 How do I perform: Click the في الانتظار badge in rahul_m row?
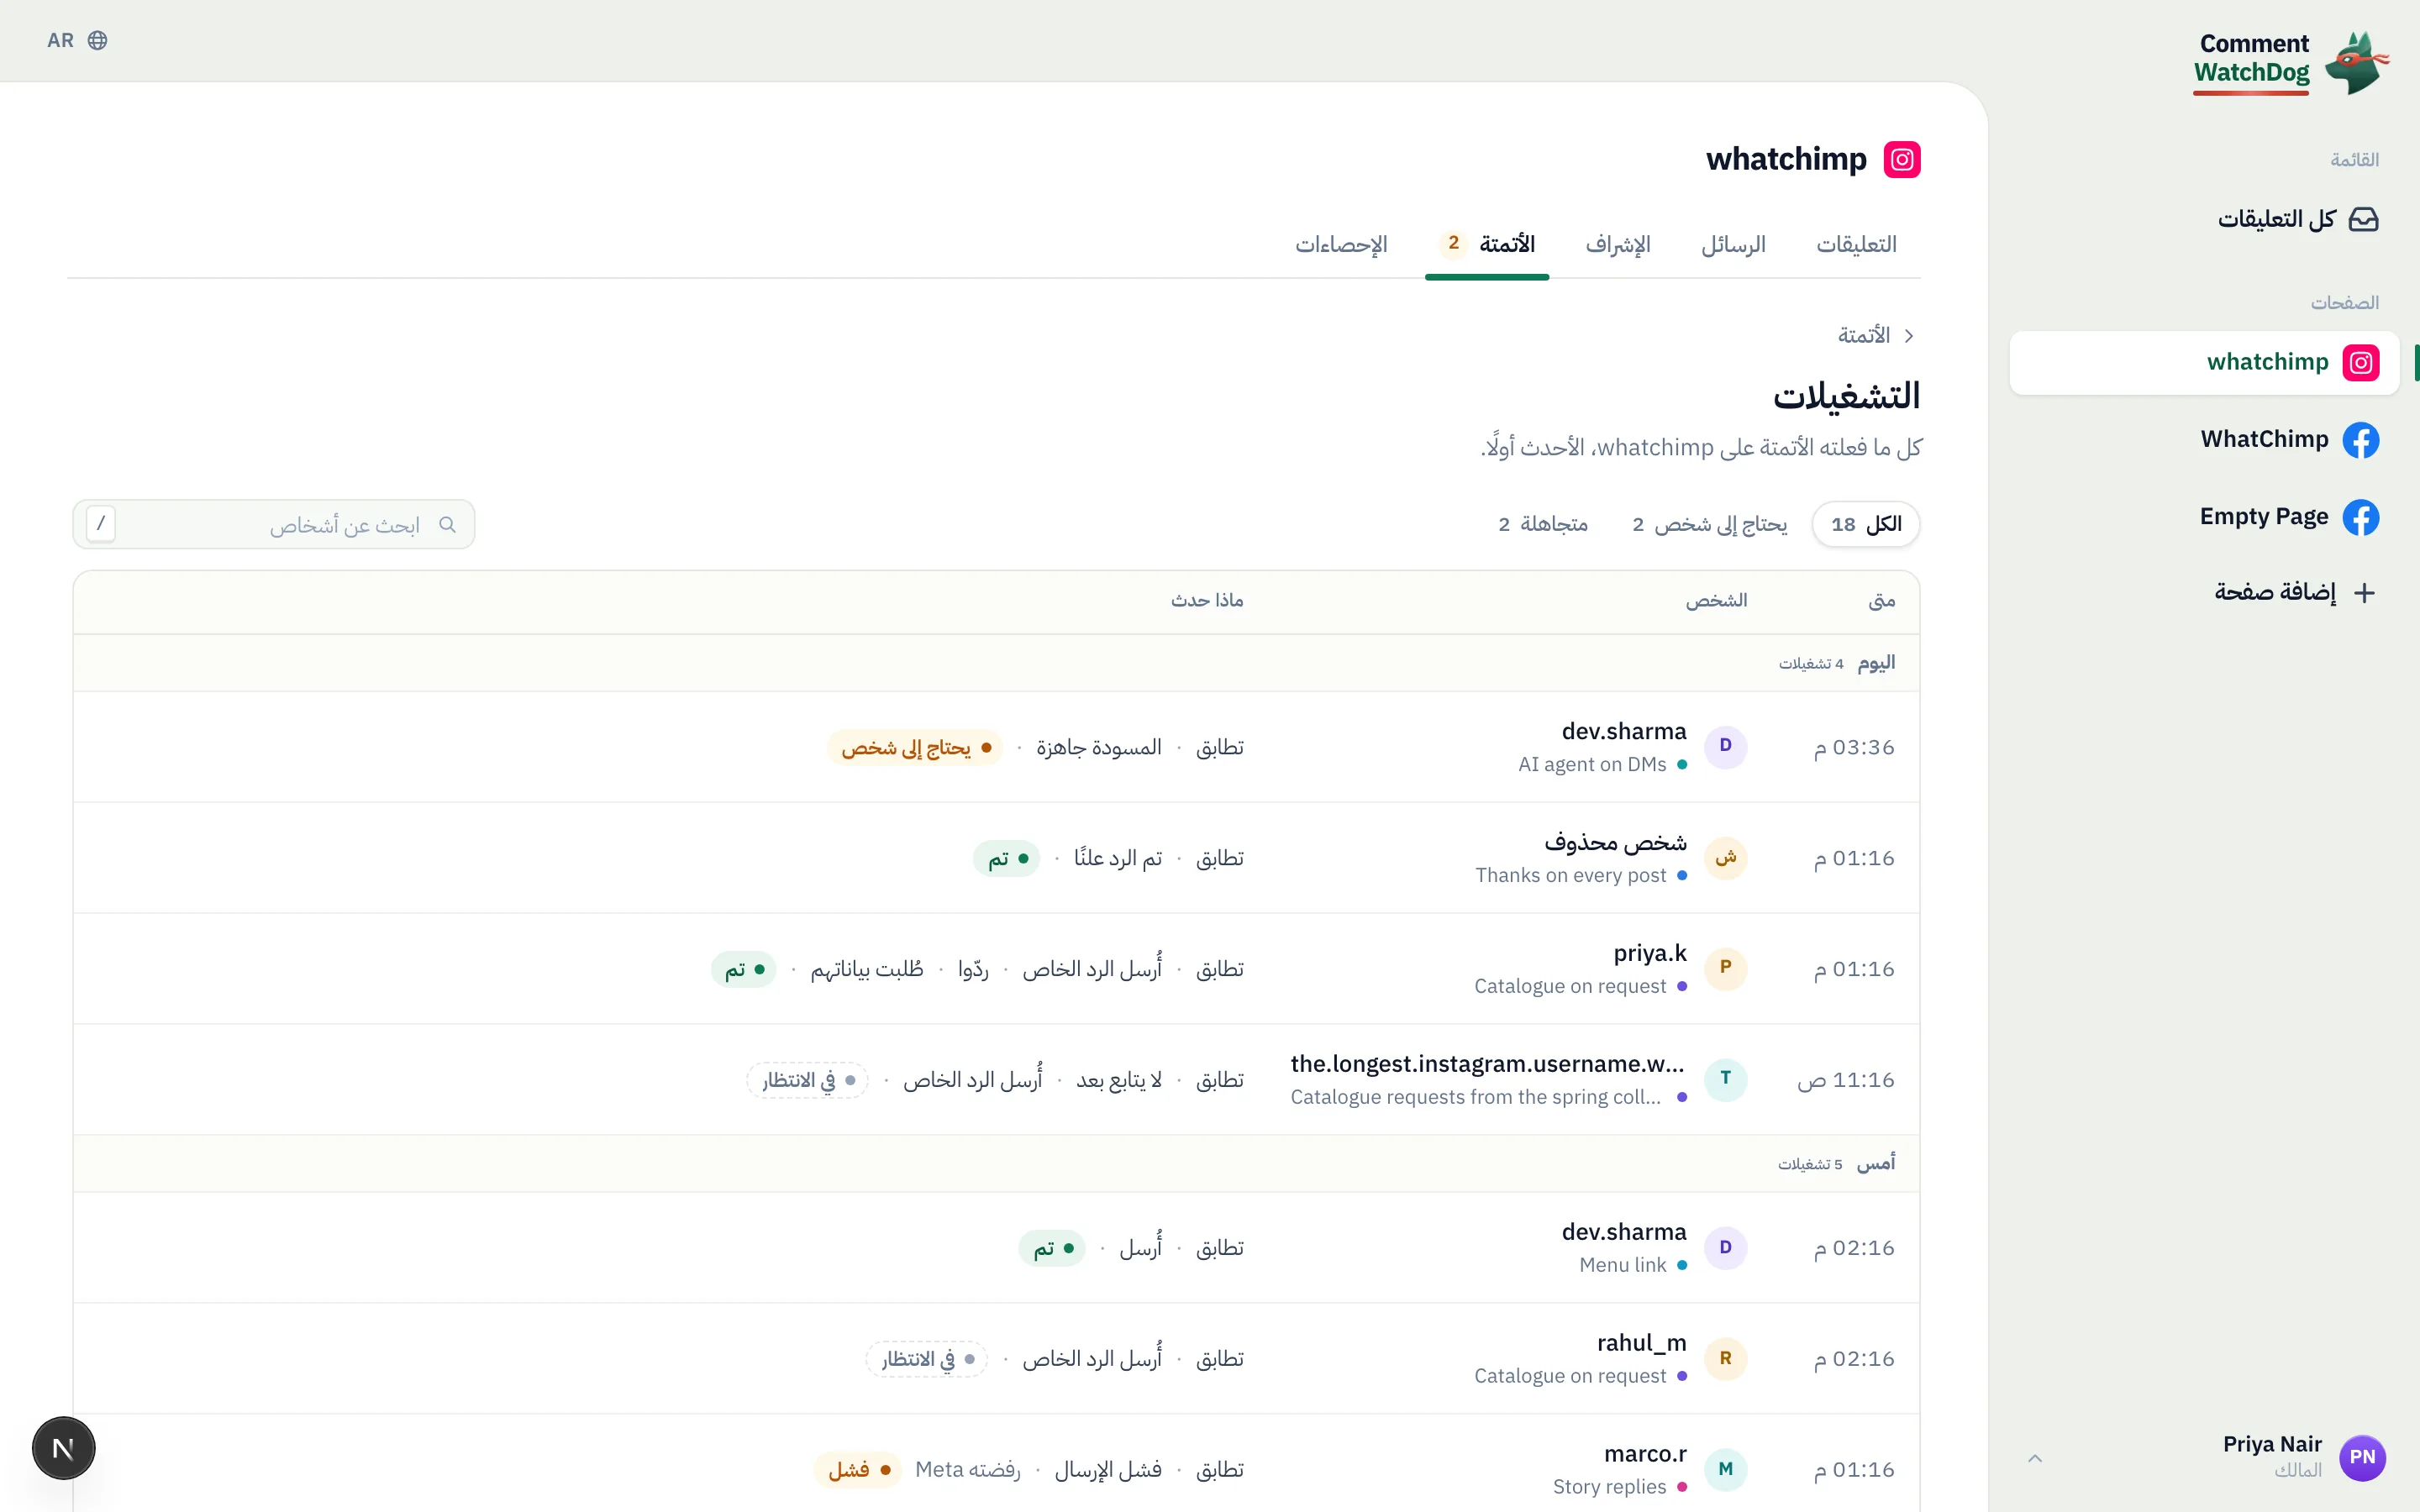tap(927, 1359)
